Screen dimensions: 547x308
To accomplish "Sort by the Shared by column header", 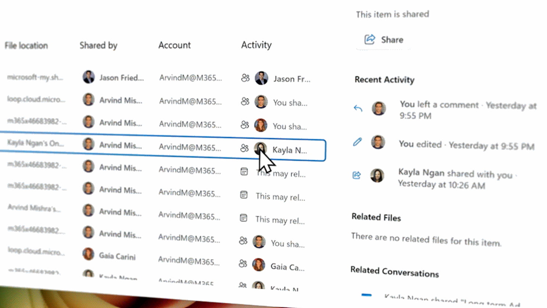I will pos(99,45).
